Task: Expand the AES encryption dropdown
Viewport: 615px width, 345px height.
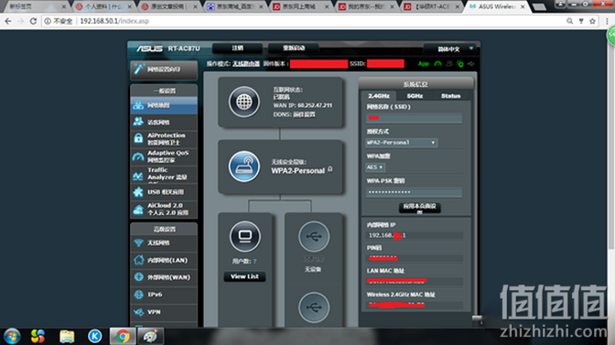Action: [x=375, y=167]
